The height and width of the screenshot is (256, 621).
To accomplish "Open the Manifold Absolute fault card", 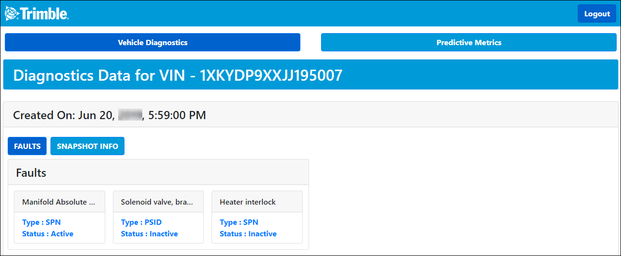I will (60, 217).
